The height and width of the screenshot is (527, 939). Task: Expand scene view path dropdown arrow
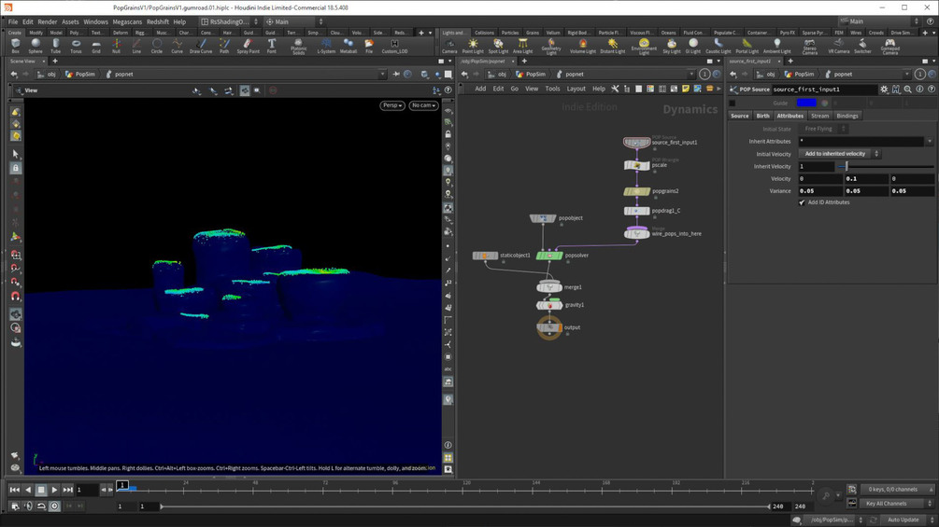[382, 74]
